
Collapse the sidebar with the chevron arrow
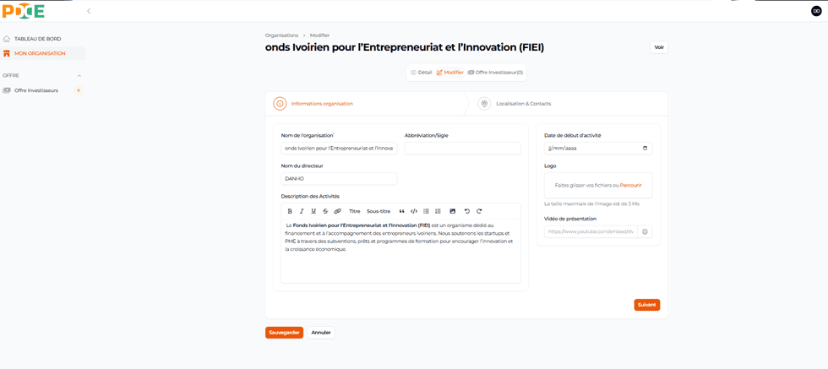(x=89, y=11)
